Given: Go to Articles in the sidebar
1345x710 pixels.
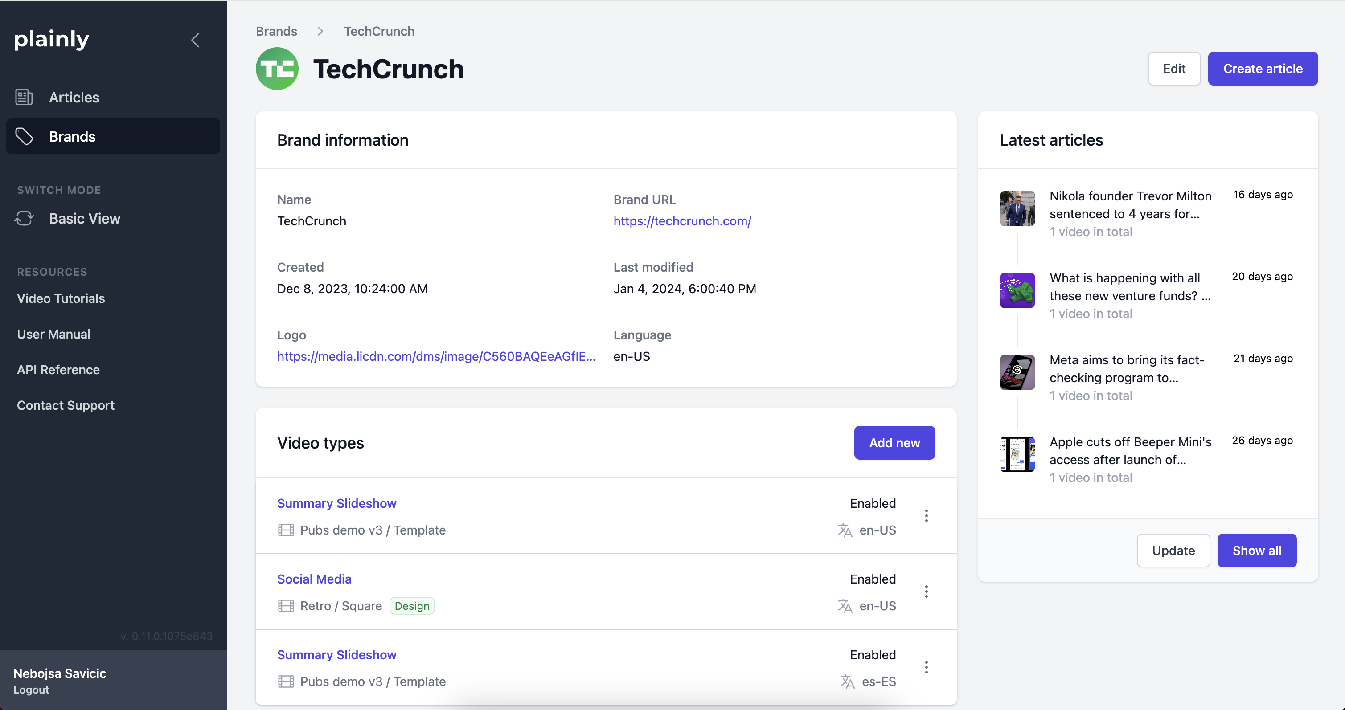Looking at the screenshot, I should tap(74, 97).
